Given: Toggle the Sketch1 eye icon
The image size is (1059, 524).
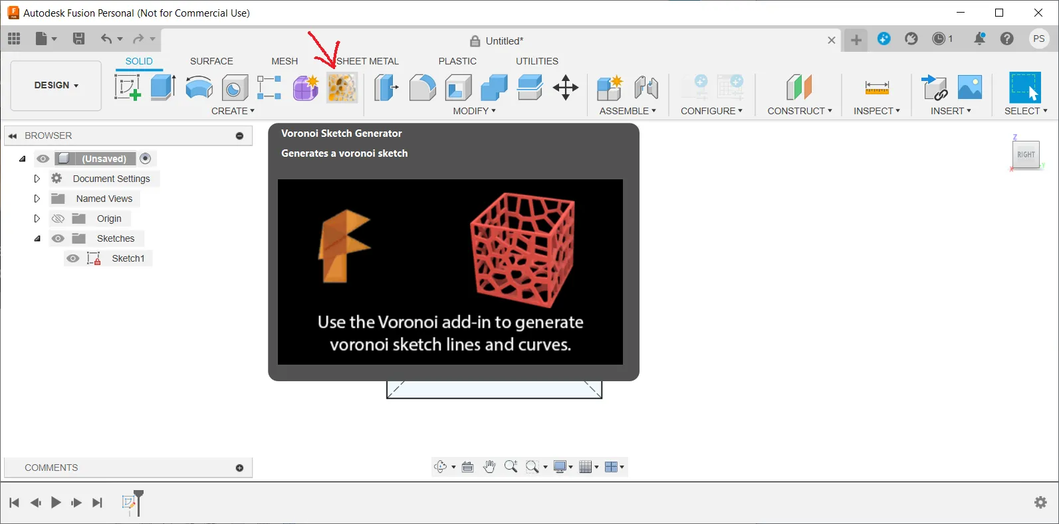Looking at the screenshot, I should 73,258.
